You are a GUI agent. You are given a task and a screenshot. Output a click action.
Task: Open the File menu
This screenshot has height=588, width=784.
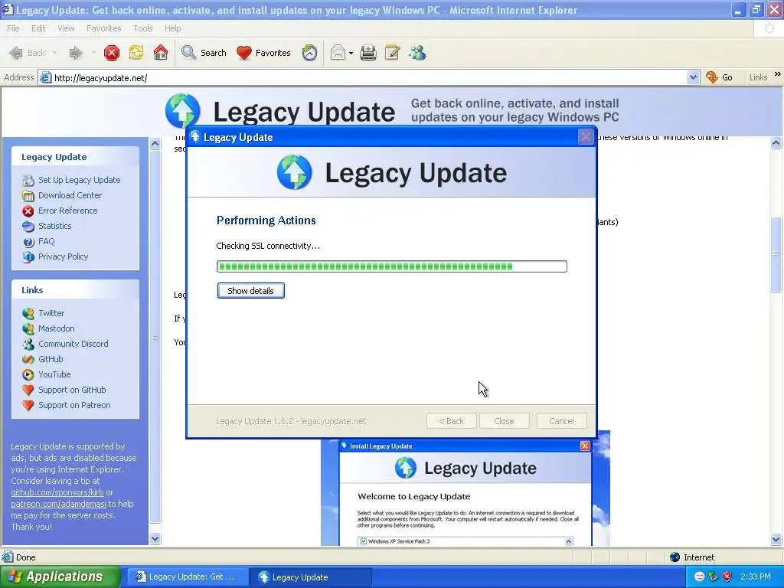13,28
